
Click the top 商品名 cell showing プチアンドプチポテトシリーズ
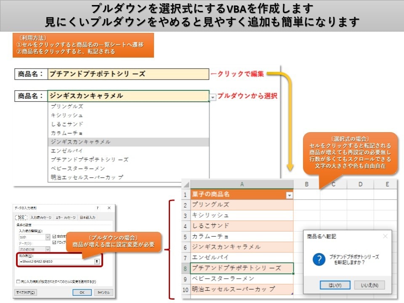click(128, 74)
